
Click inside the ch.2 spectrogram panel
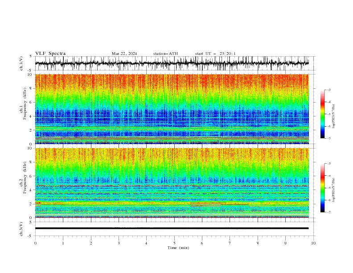pyautogui.click(x=172, y=183)
